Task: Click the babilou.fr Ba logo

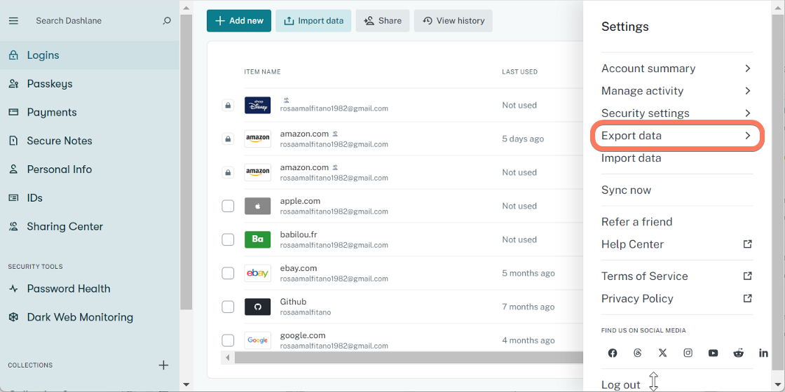Action: (x=257, y=239)
